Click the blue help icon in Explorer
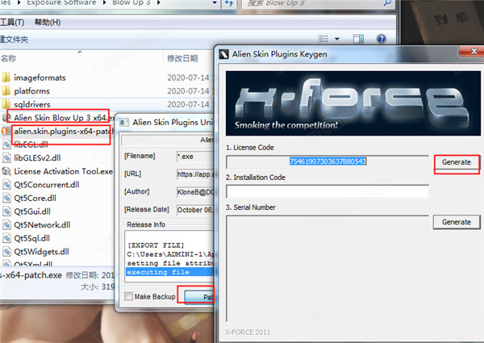The width and height of the screenshot is (484, 343). click(x=382, y=39)
